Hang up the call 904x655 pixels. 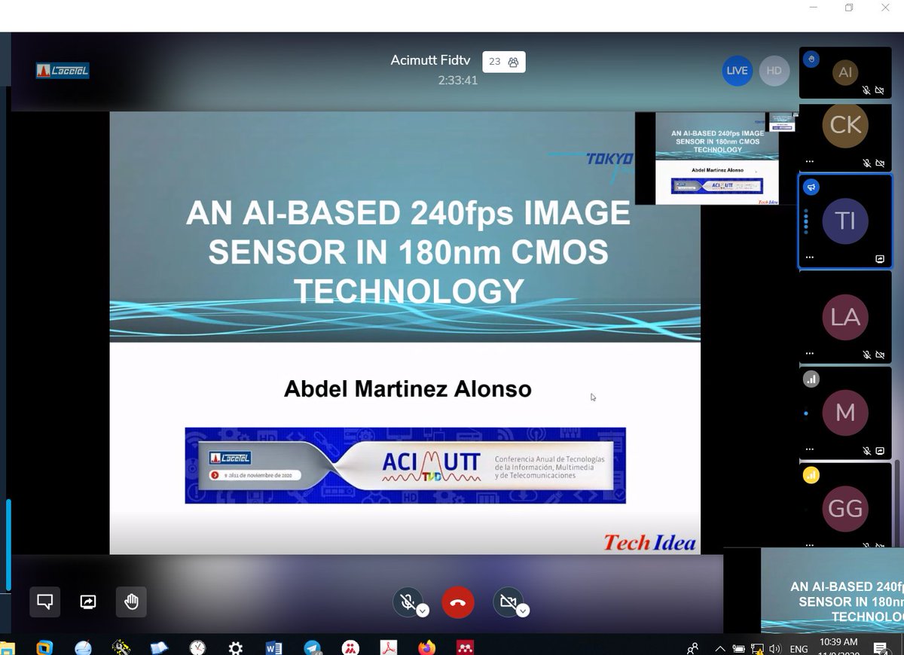coord(458,602)
